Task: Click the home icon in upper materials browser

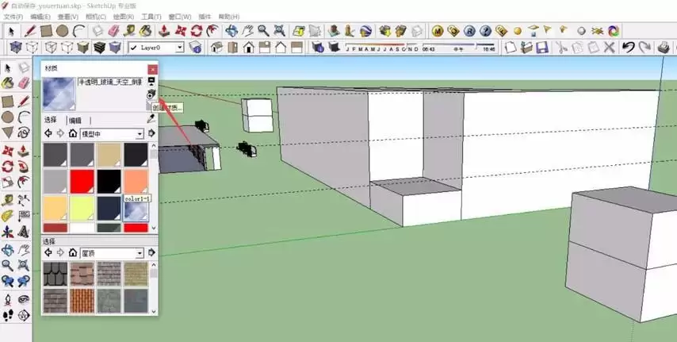Action: (73, 133)
